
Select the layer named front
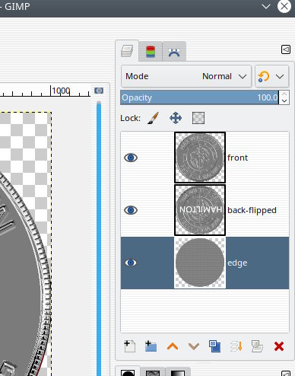coord(237,158)
